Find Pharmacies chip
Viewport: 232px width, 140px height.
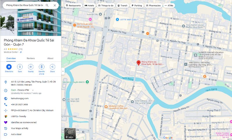point(153,6)
